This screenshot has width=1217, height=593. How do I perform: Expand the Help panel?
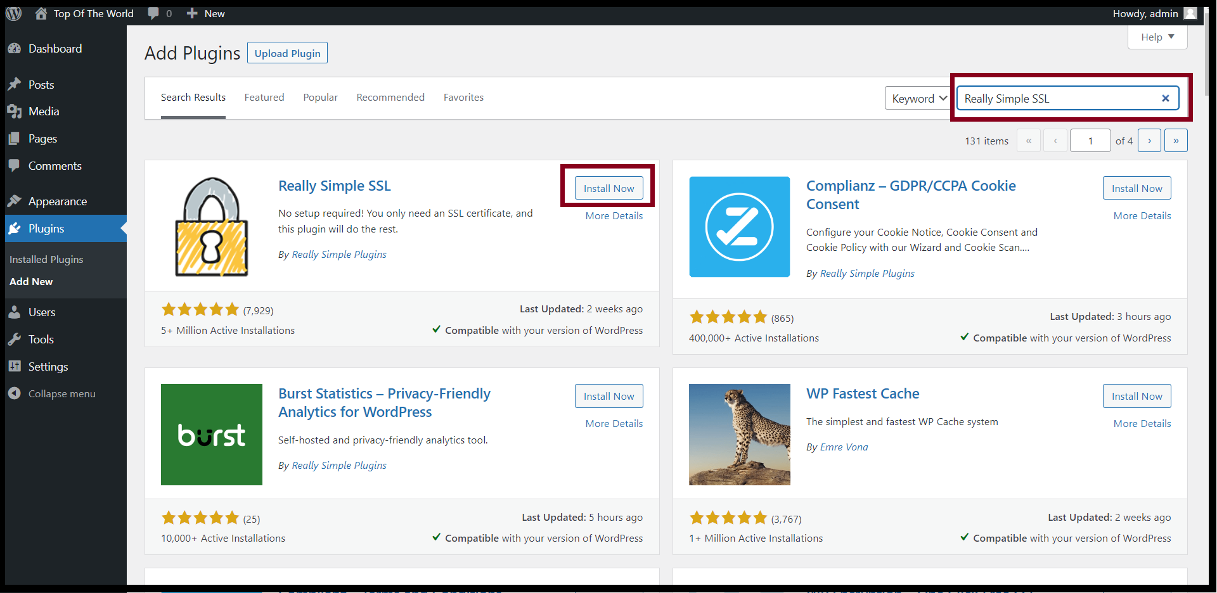1157,37
